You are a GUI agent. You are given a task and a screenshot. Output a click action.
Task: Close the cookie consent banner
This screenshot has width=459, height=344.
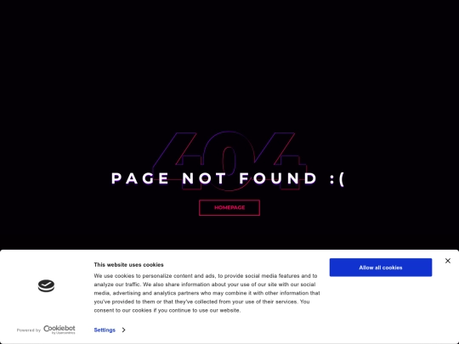(448, 261)
